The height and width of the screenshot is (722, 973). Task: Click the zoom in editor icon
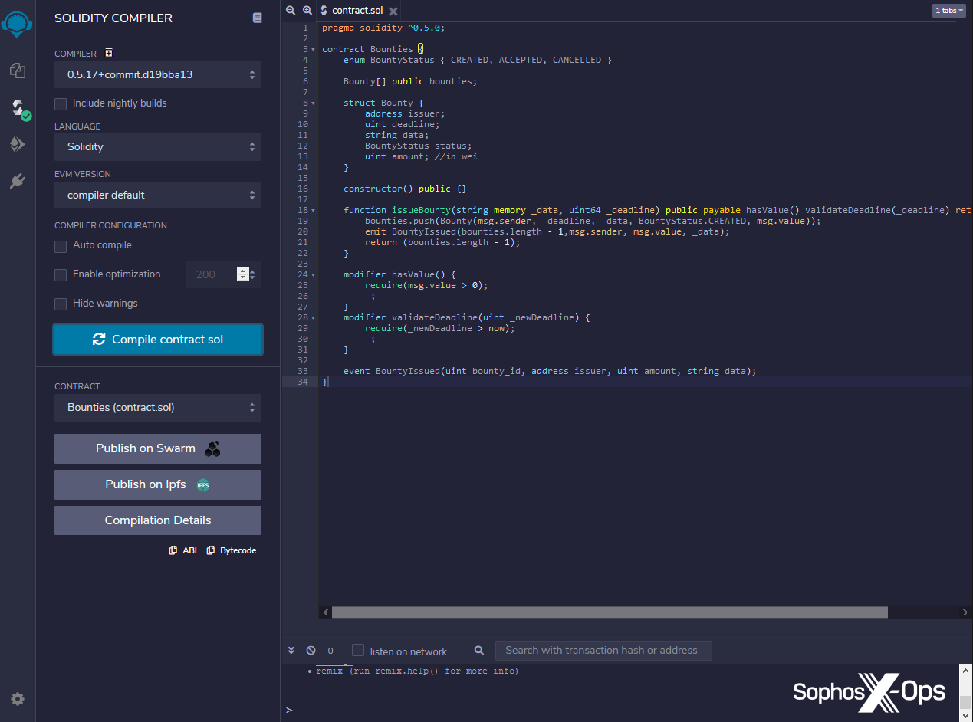pos(307,11)
